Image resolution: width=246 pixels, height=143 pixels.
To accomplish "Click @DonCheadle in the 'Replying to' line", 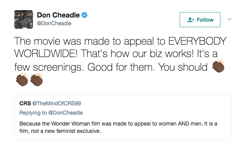I will click(x=66, y=113).
